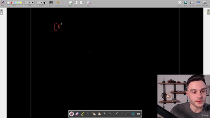Open the Apagar erase menu
This screenshot has width=210, height=118.
point(88,4)
